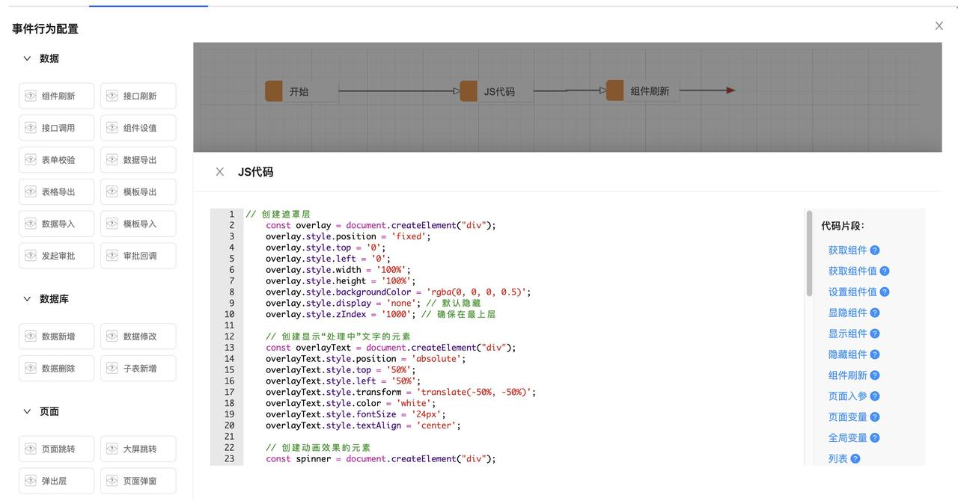Insert the 获取组件值 code snippet
Image resolution: width=958 pixels, height=501 pixels.
[x=852, y=271]
